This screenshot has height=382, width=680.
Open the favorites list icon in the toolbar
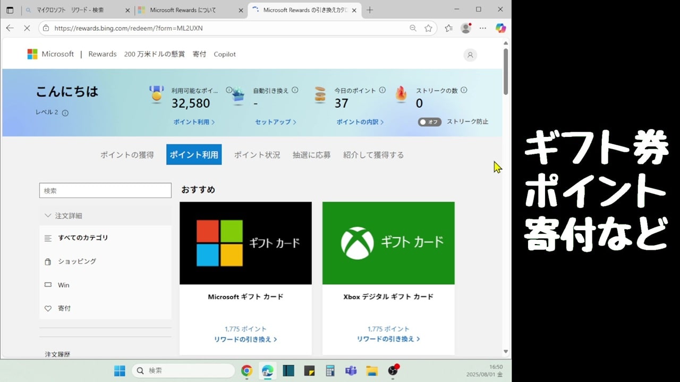point(448,28)
